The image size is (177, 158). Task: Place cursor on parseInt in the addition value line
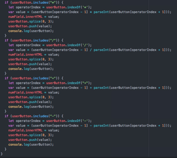tap(101, 88)
